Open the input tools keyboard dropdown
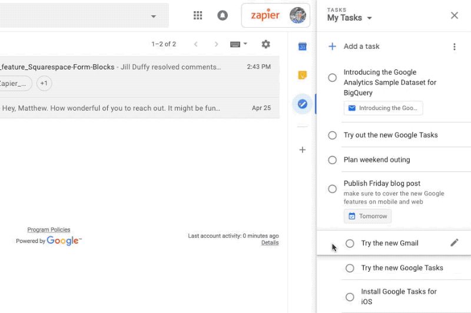The image size is (471, 313). click(x=239, y=44)
